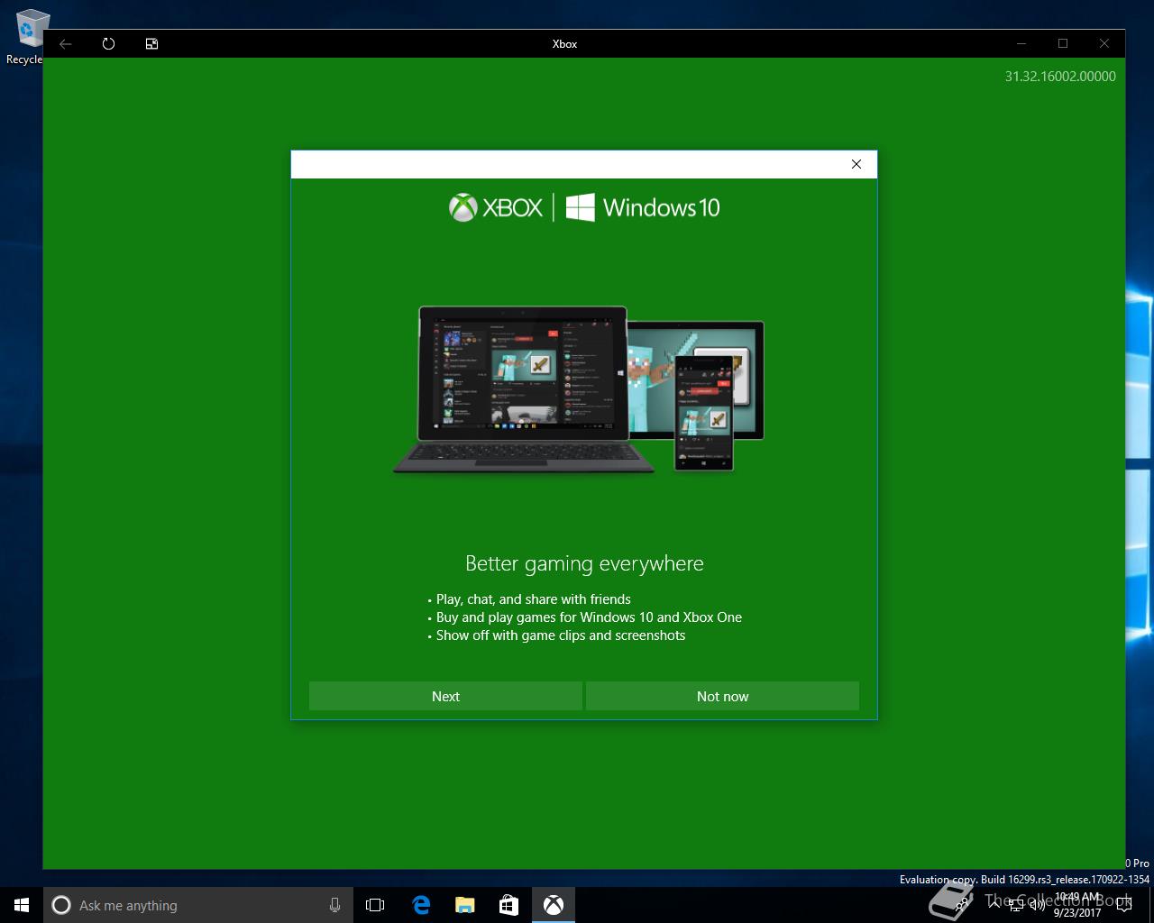Click the Xbox logo in dialog
The height and width of the screenshot is (923, 1154).
point(496,207)
